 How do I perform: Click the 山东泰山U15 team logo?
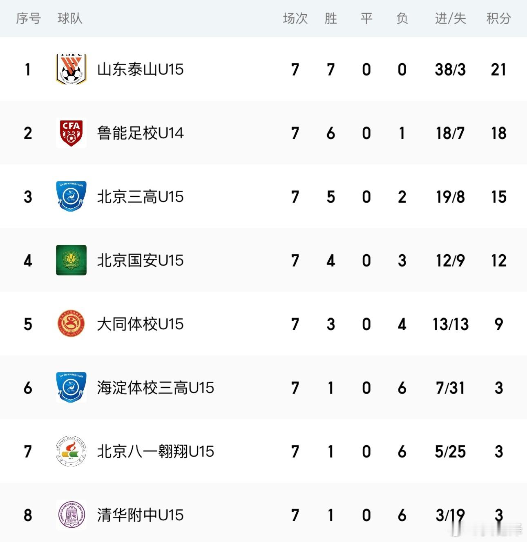click(x=71, y=69)
